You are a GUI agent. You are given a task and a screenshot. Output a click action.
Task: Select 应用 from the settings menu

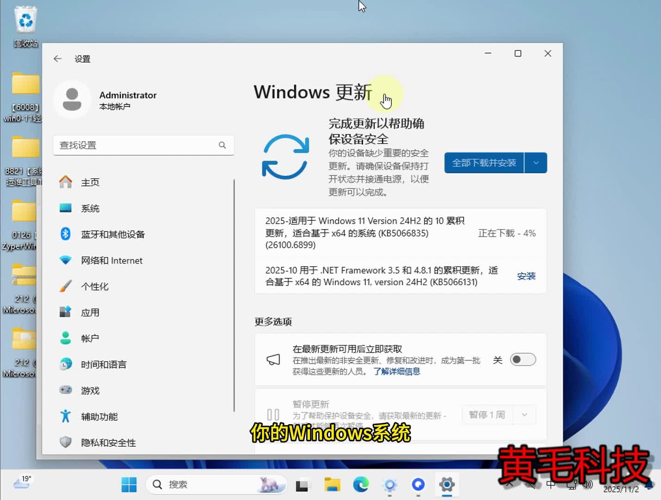(91, 312)
